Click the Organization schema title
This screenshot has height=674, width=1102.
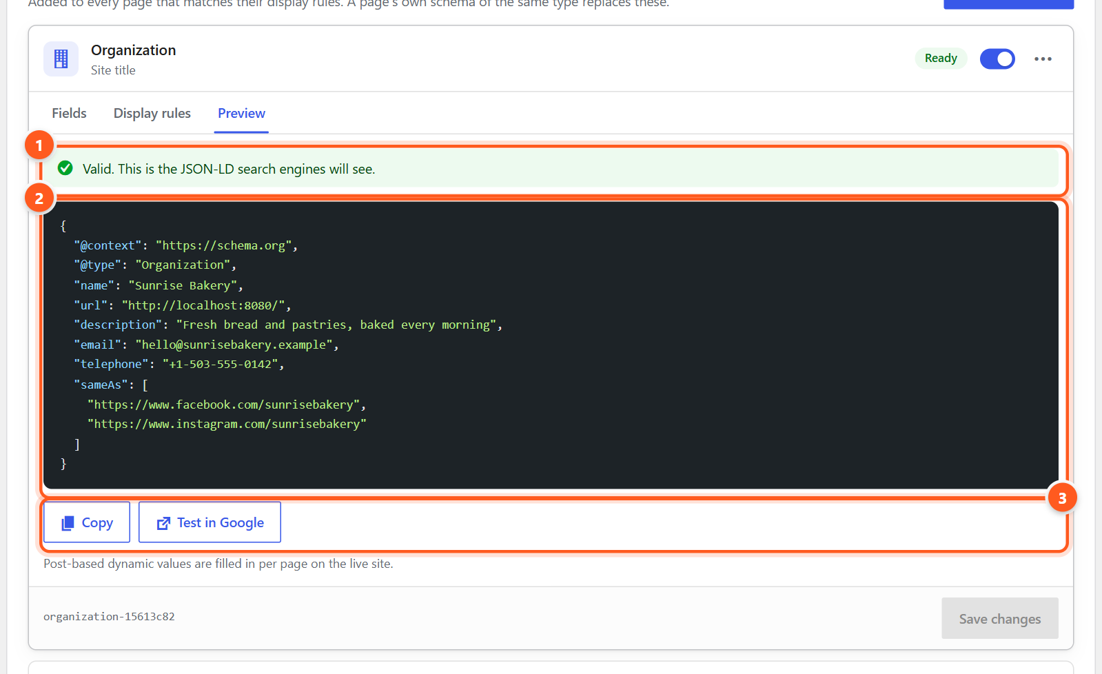[134, 50]
